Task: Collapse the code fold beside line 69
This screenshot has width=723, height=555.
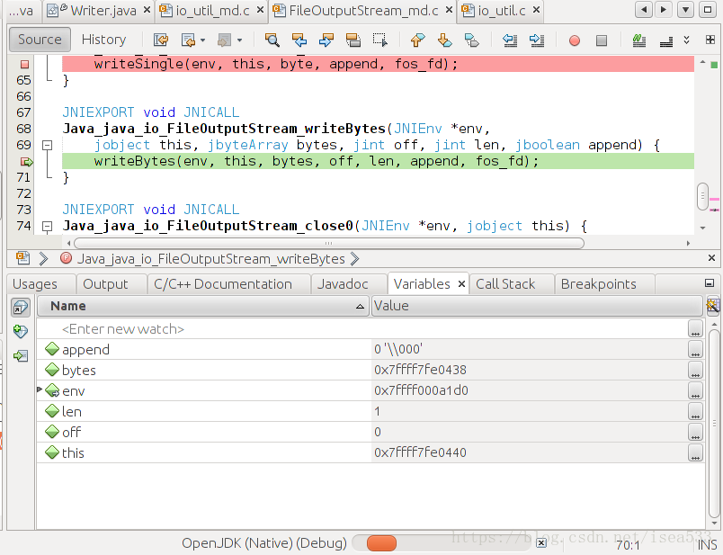Action: [48, 145]
